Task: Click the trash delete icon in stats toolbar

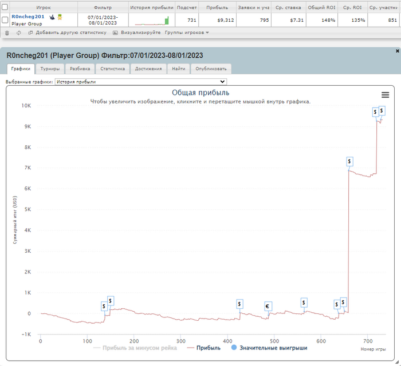Action: pyautogui.click(x=7, y=33)
